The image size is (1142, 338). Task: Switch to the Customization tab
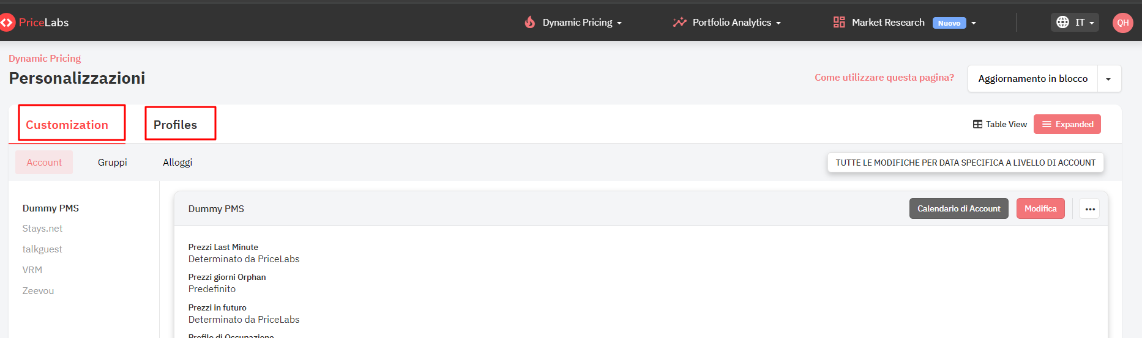click(67, 125)
